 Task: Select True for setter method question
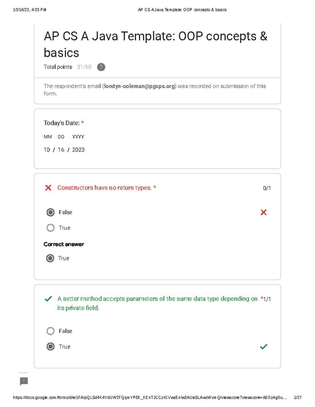point(51,346)
